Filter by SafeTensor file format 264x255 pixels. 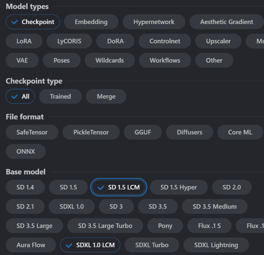coord(32,132)
